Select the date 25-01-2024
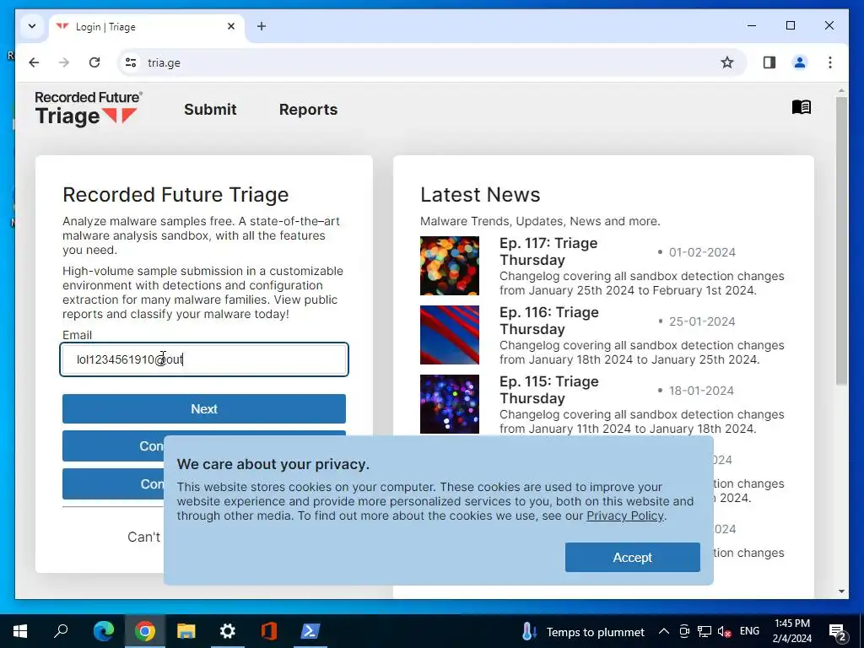The width and height of the screenshot is (864, 648). pos(702,321)
